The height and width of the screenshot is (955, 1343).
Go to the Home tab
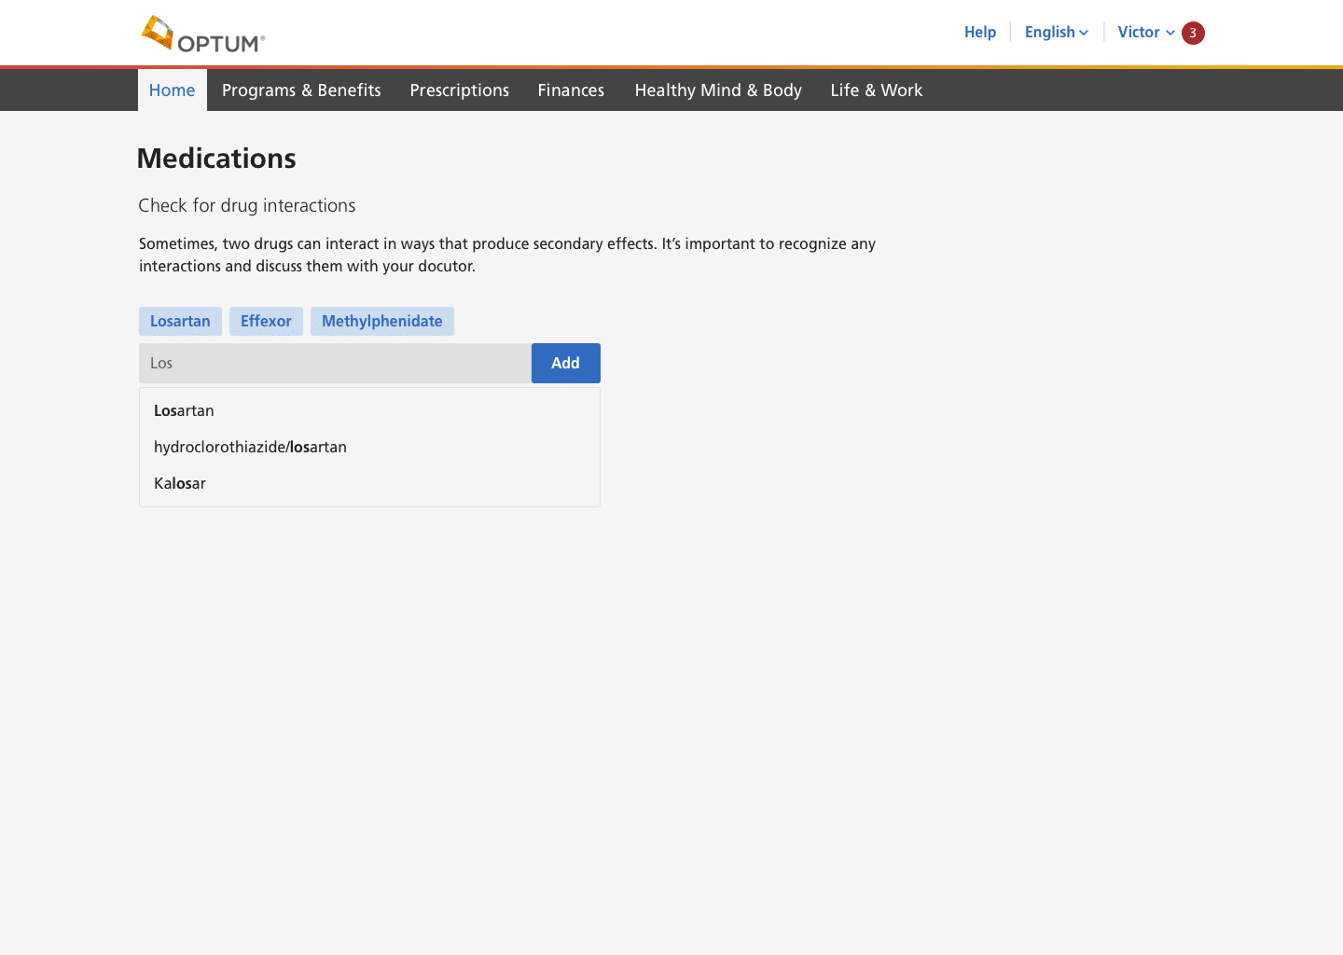pyautogui.click(x=173, y=90)
